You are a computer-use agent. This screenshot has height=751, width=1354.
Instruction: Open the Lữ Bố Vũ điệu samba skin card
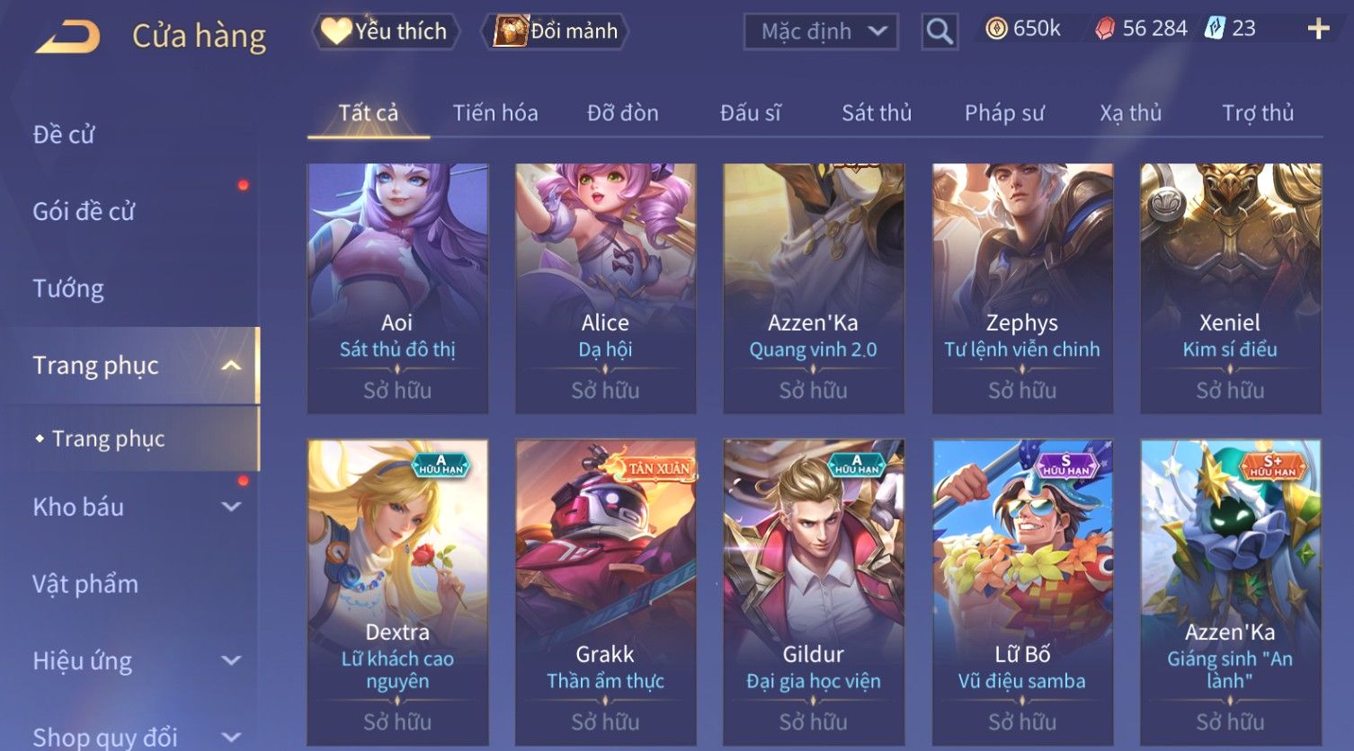(1022, 593)
